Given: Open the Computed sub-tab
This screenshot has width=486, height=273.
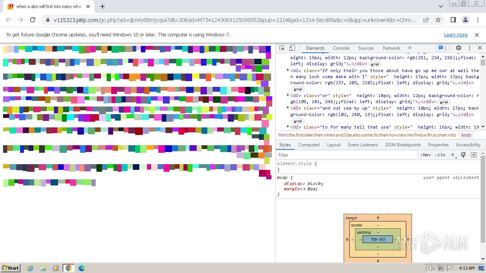Looking at the screenshot, I should pos(309,145).
